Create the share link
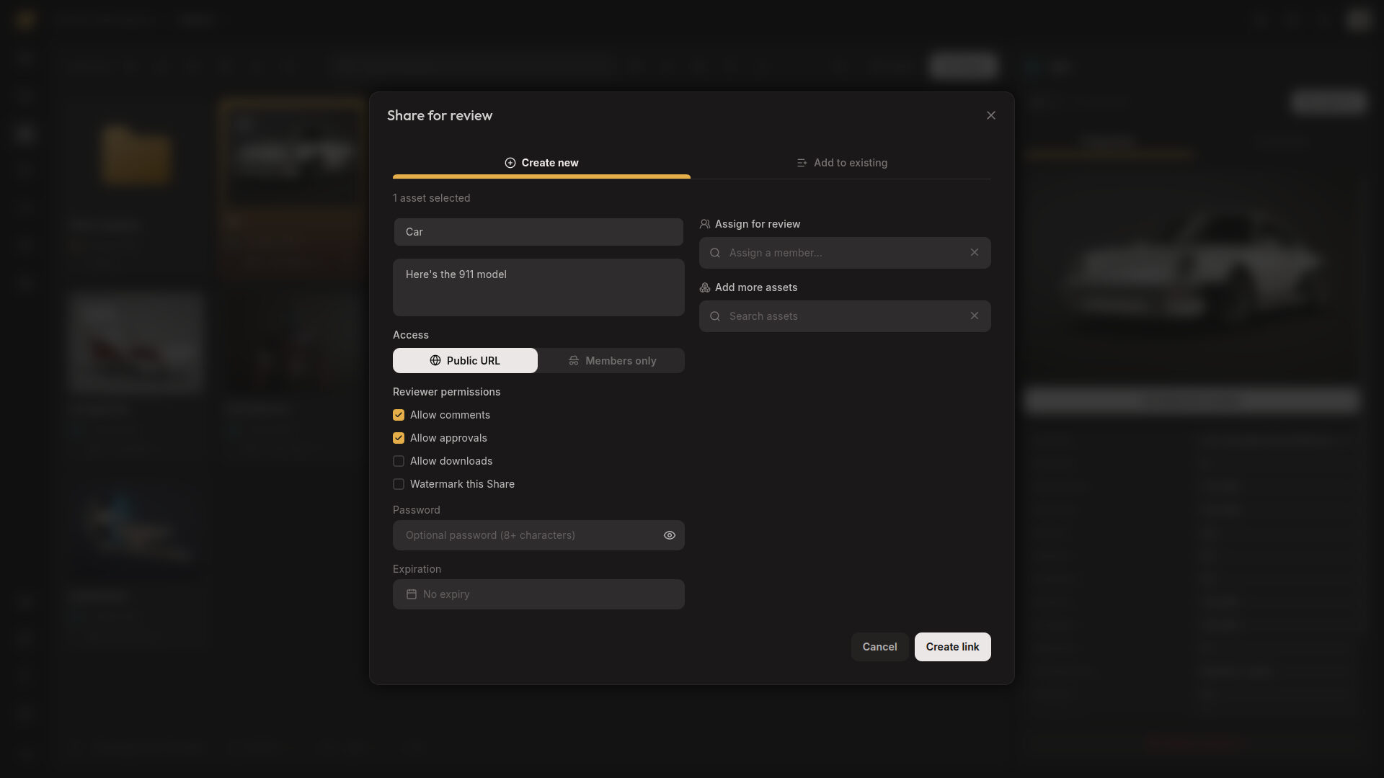 coord(952,647)
